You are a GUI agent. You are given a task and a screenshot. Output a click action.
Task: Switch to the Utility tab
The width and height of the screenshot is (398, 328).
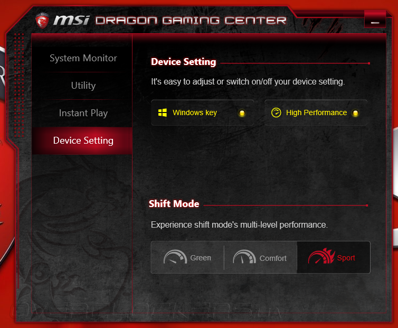pos(83,86)
